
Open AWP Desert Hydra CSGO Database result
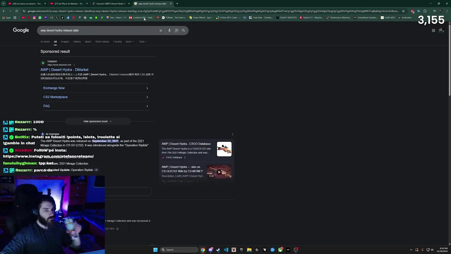(186, 144)
